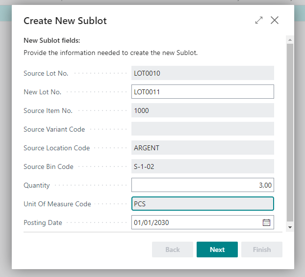Click the Finish button
Viewport: 305px width, 277px height.
coord(261,249)
